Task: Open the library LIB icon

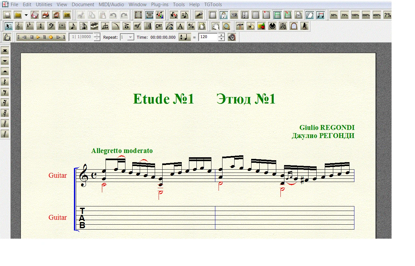Action: point(67,15)
